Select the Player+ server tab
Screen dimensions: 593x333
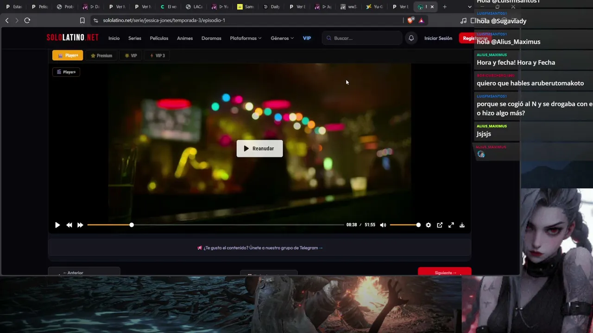click(x=68, y=55)
